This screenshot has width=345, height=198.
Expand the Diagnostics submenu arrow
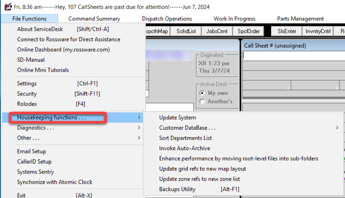coord(139,128)
